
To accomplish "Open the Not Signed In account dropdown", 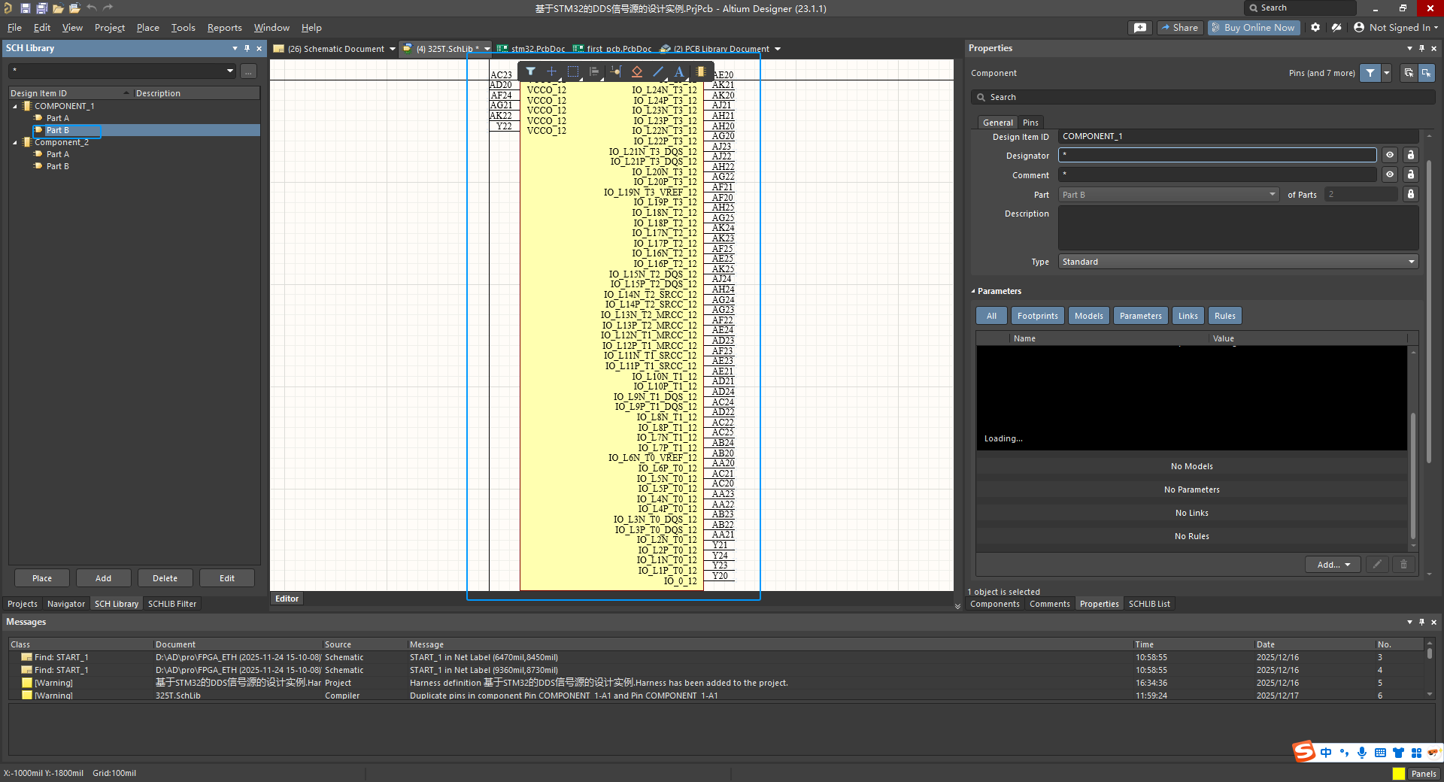I will point(1395,27).
